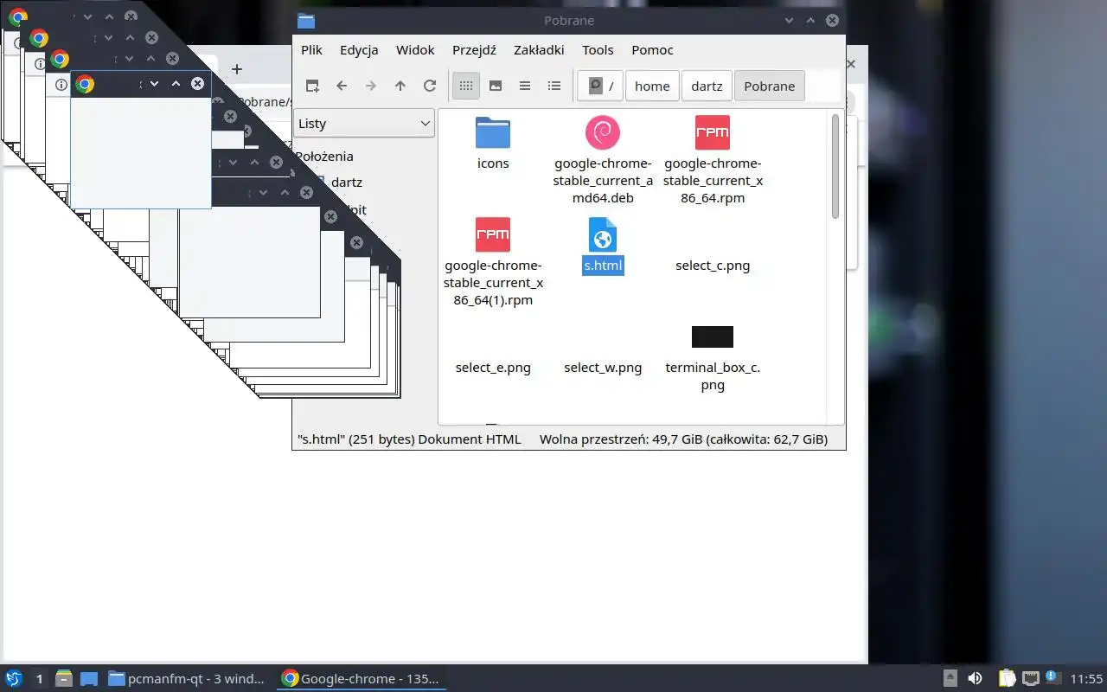Screen dimensions: 1107x692
Task: Click the 11:55 clock
Action: 1086,679
